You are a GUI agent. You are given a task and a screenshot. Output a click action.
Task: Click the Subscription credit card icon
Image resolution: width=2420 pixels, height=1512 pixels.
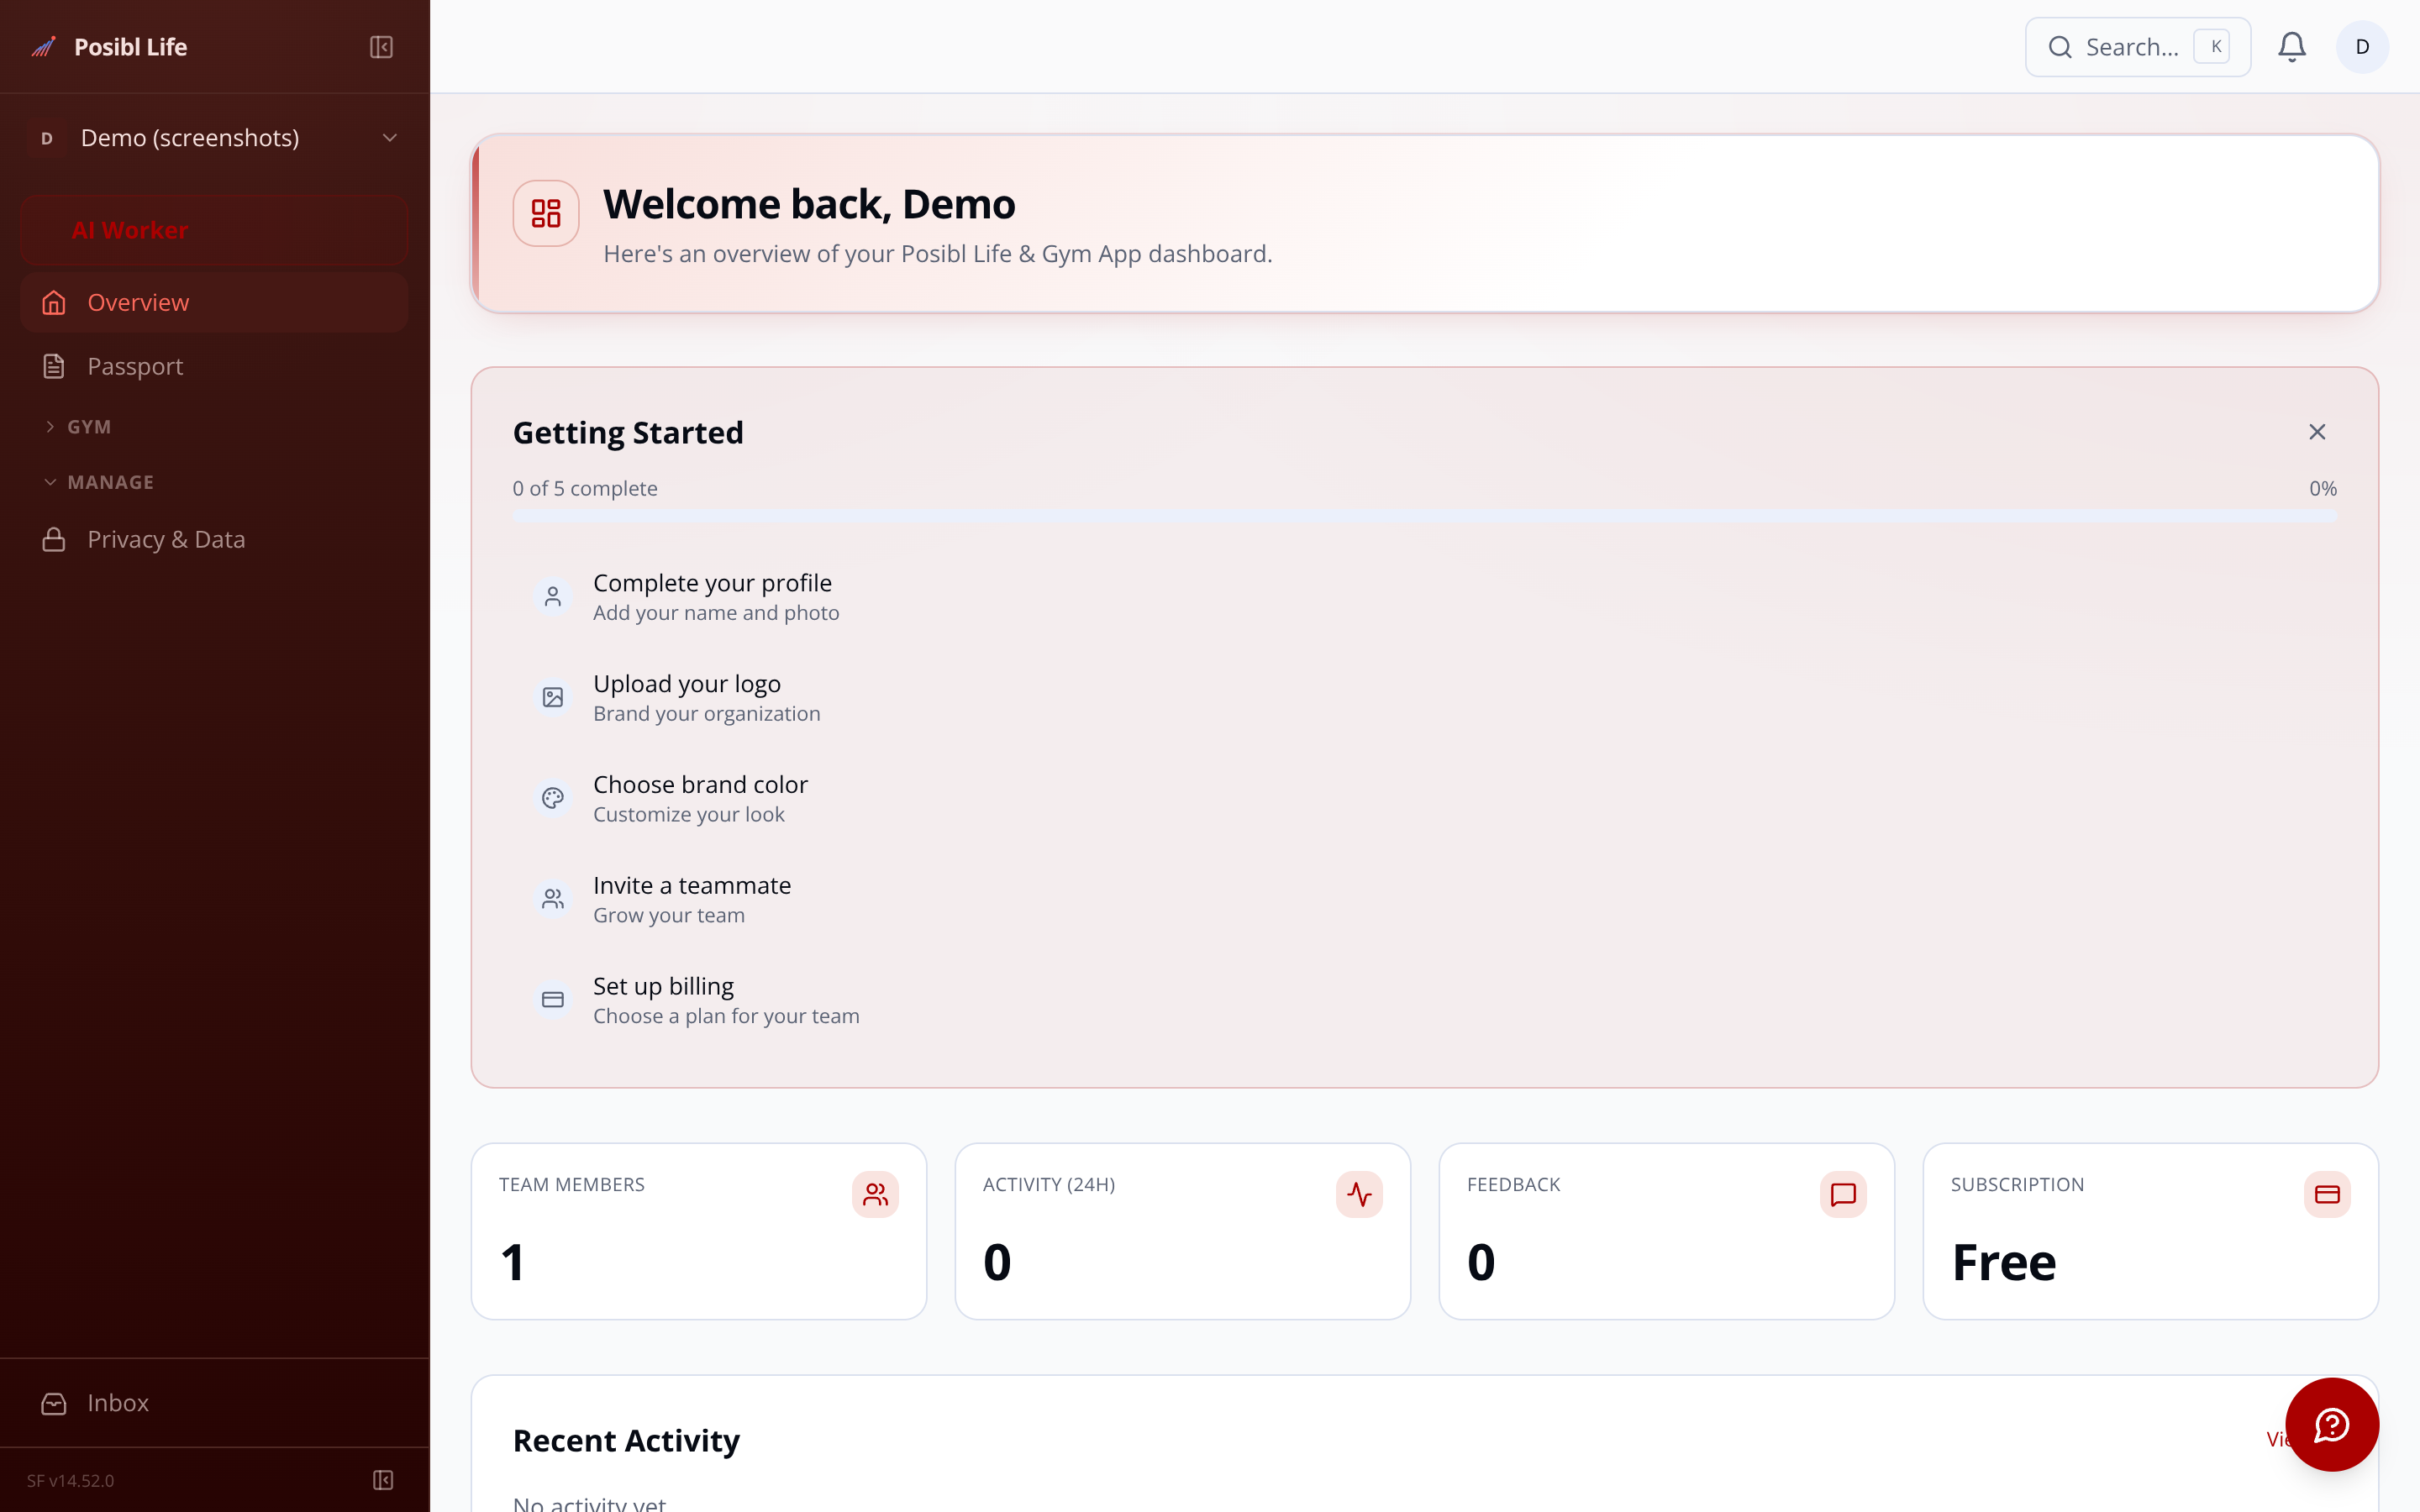coord(2327,1194)
